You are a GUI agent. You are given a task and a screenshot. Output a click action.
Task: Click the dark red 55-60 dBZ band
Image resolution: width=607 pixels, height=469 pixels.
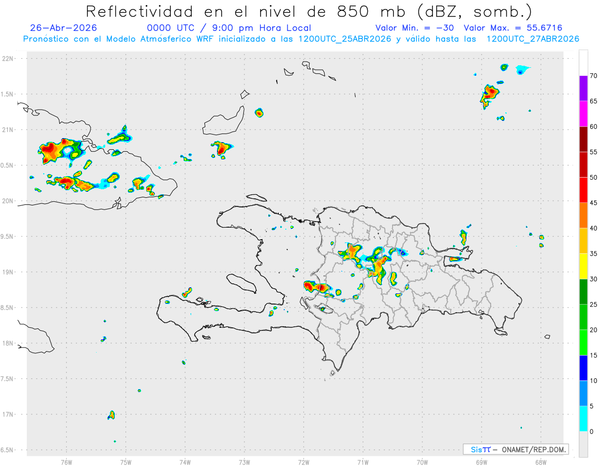[583, 139]
